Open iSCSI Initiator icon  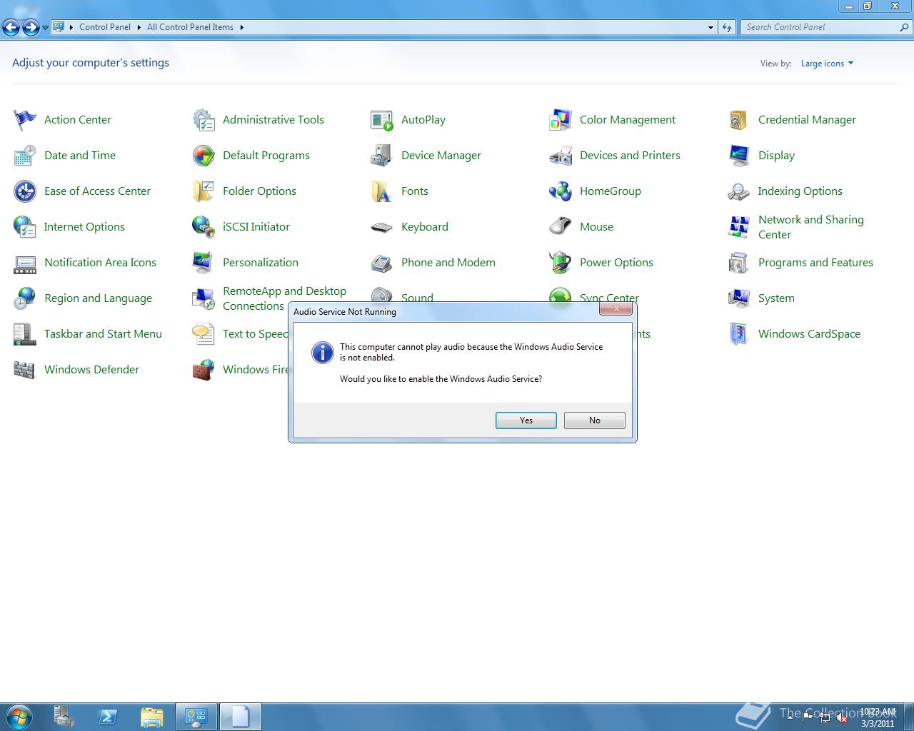click(204, 227)
